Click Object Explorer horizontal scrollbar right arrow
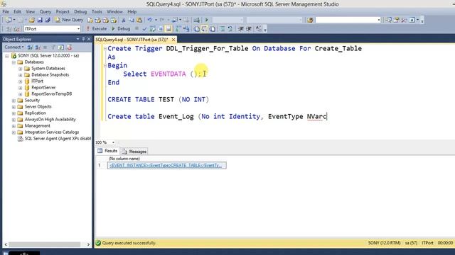The image size is (455, 255). [88, 244]
